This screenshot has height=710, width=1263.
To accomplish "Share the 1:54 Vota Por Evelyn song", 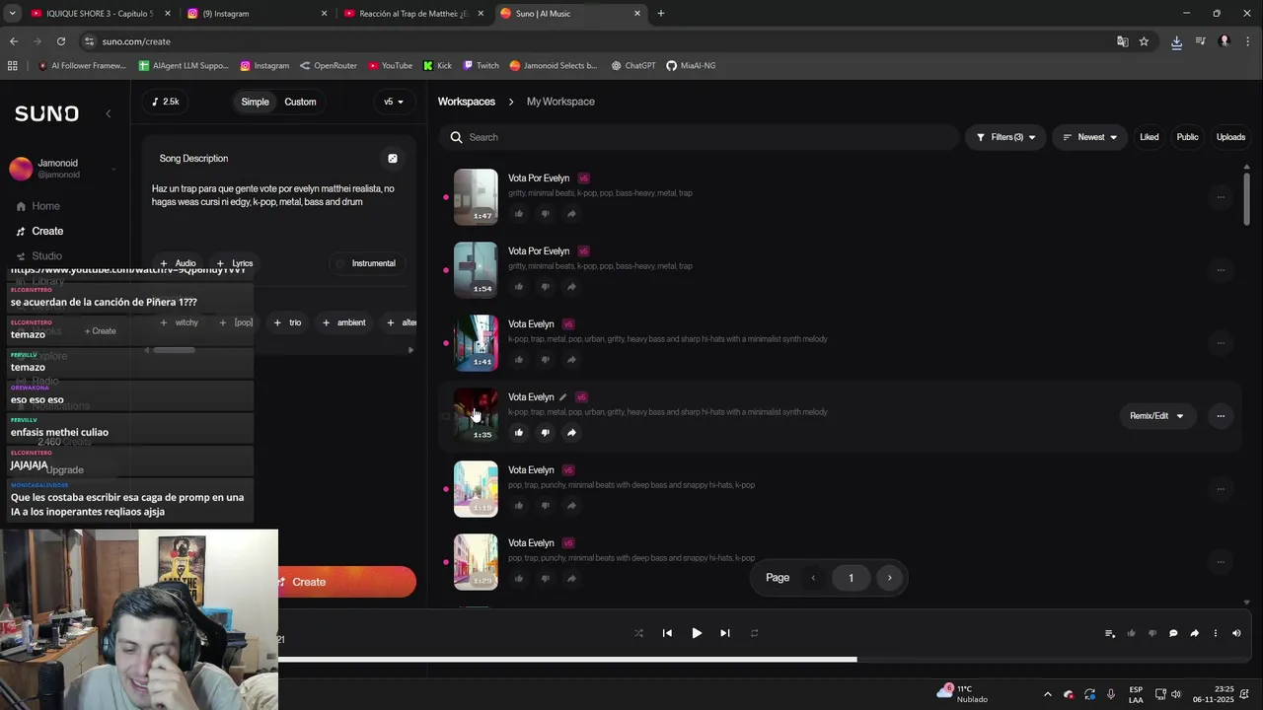I will [571, 287].
